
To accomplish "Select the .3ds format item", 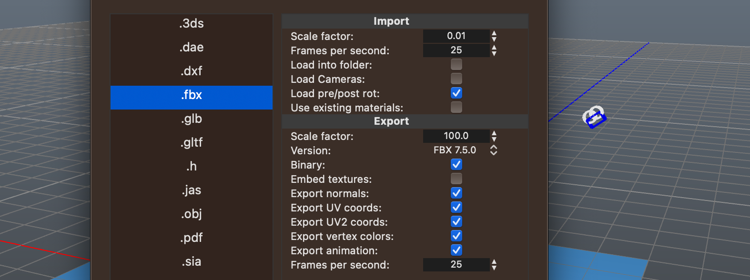I will pos(192,23).
